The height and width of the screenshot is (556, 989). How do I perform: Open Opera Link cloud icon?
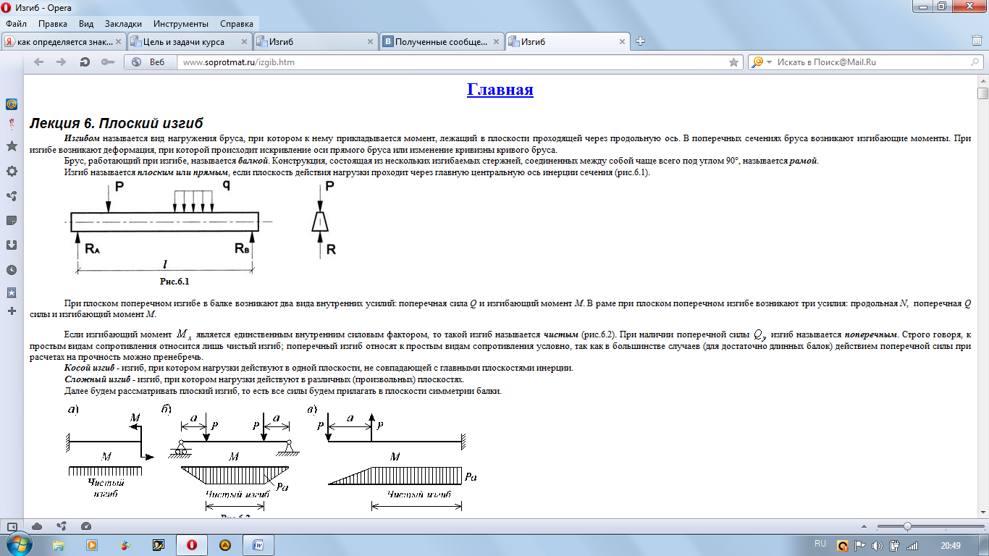click(37, 526)
